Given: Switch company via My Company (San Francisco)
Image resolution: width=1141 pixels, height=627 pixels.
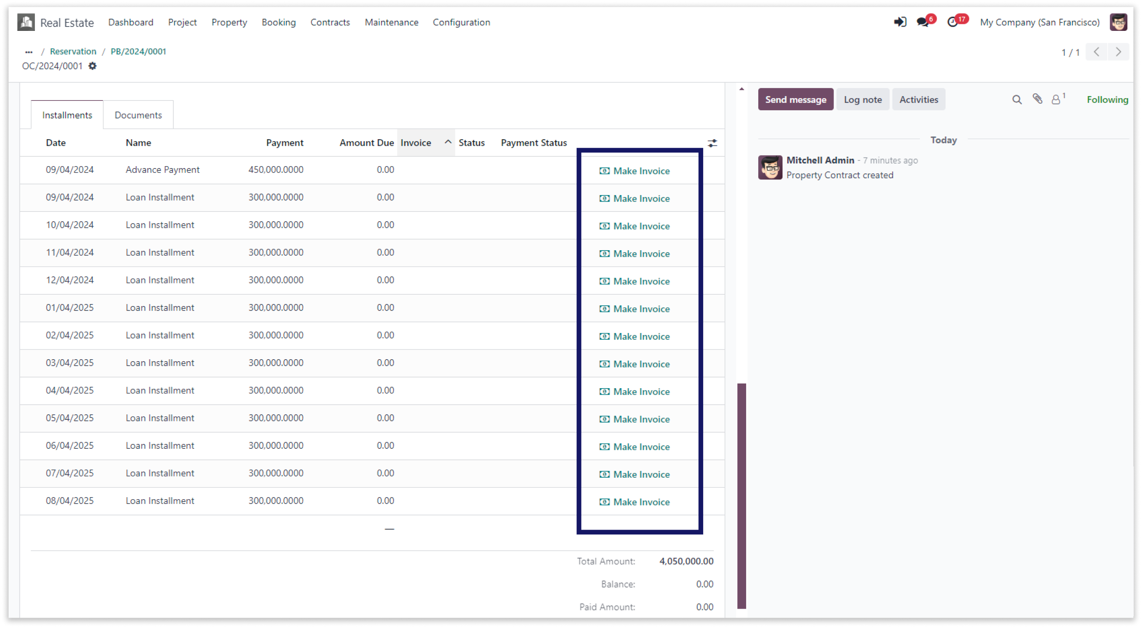Looking at the screenshot, I should tap(1040, 22).
